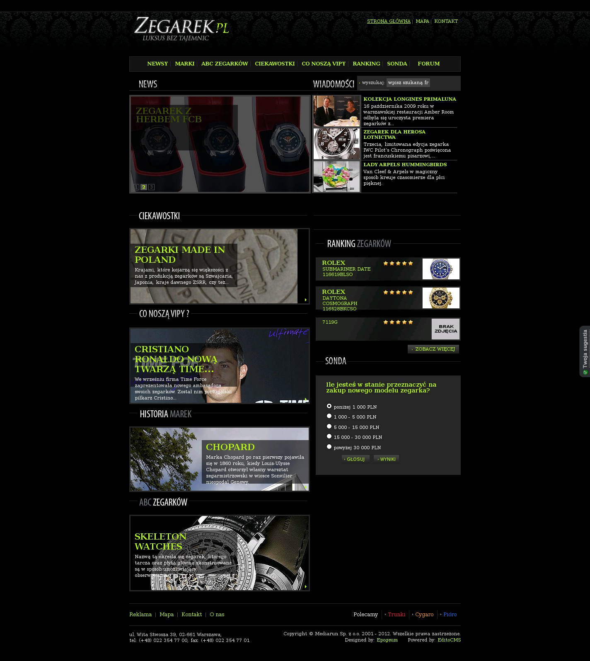This screenshot has height=661, width=590.
Task: Open the Twoja sugestia feedback tab
Action: [585, 351]
